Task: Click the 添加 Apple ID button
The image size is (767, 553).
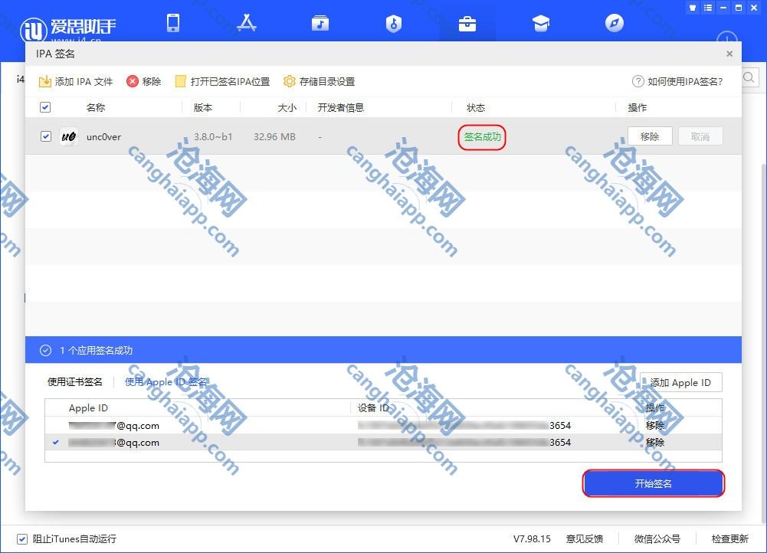Action: tap(680, 383)
